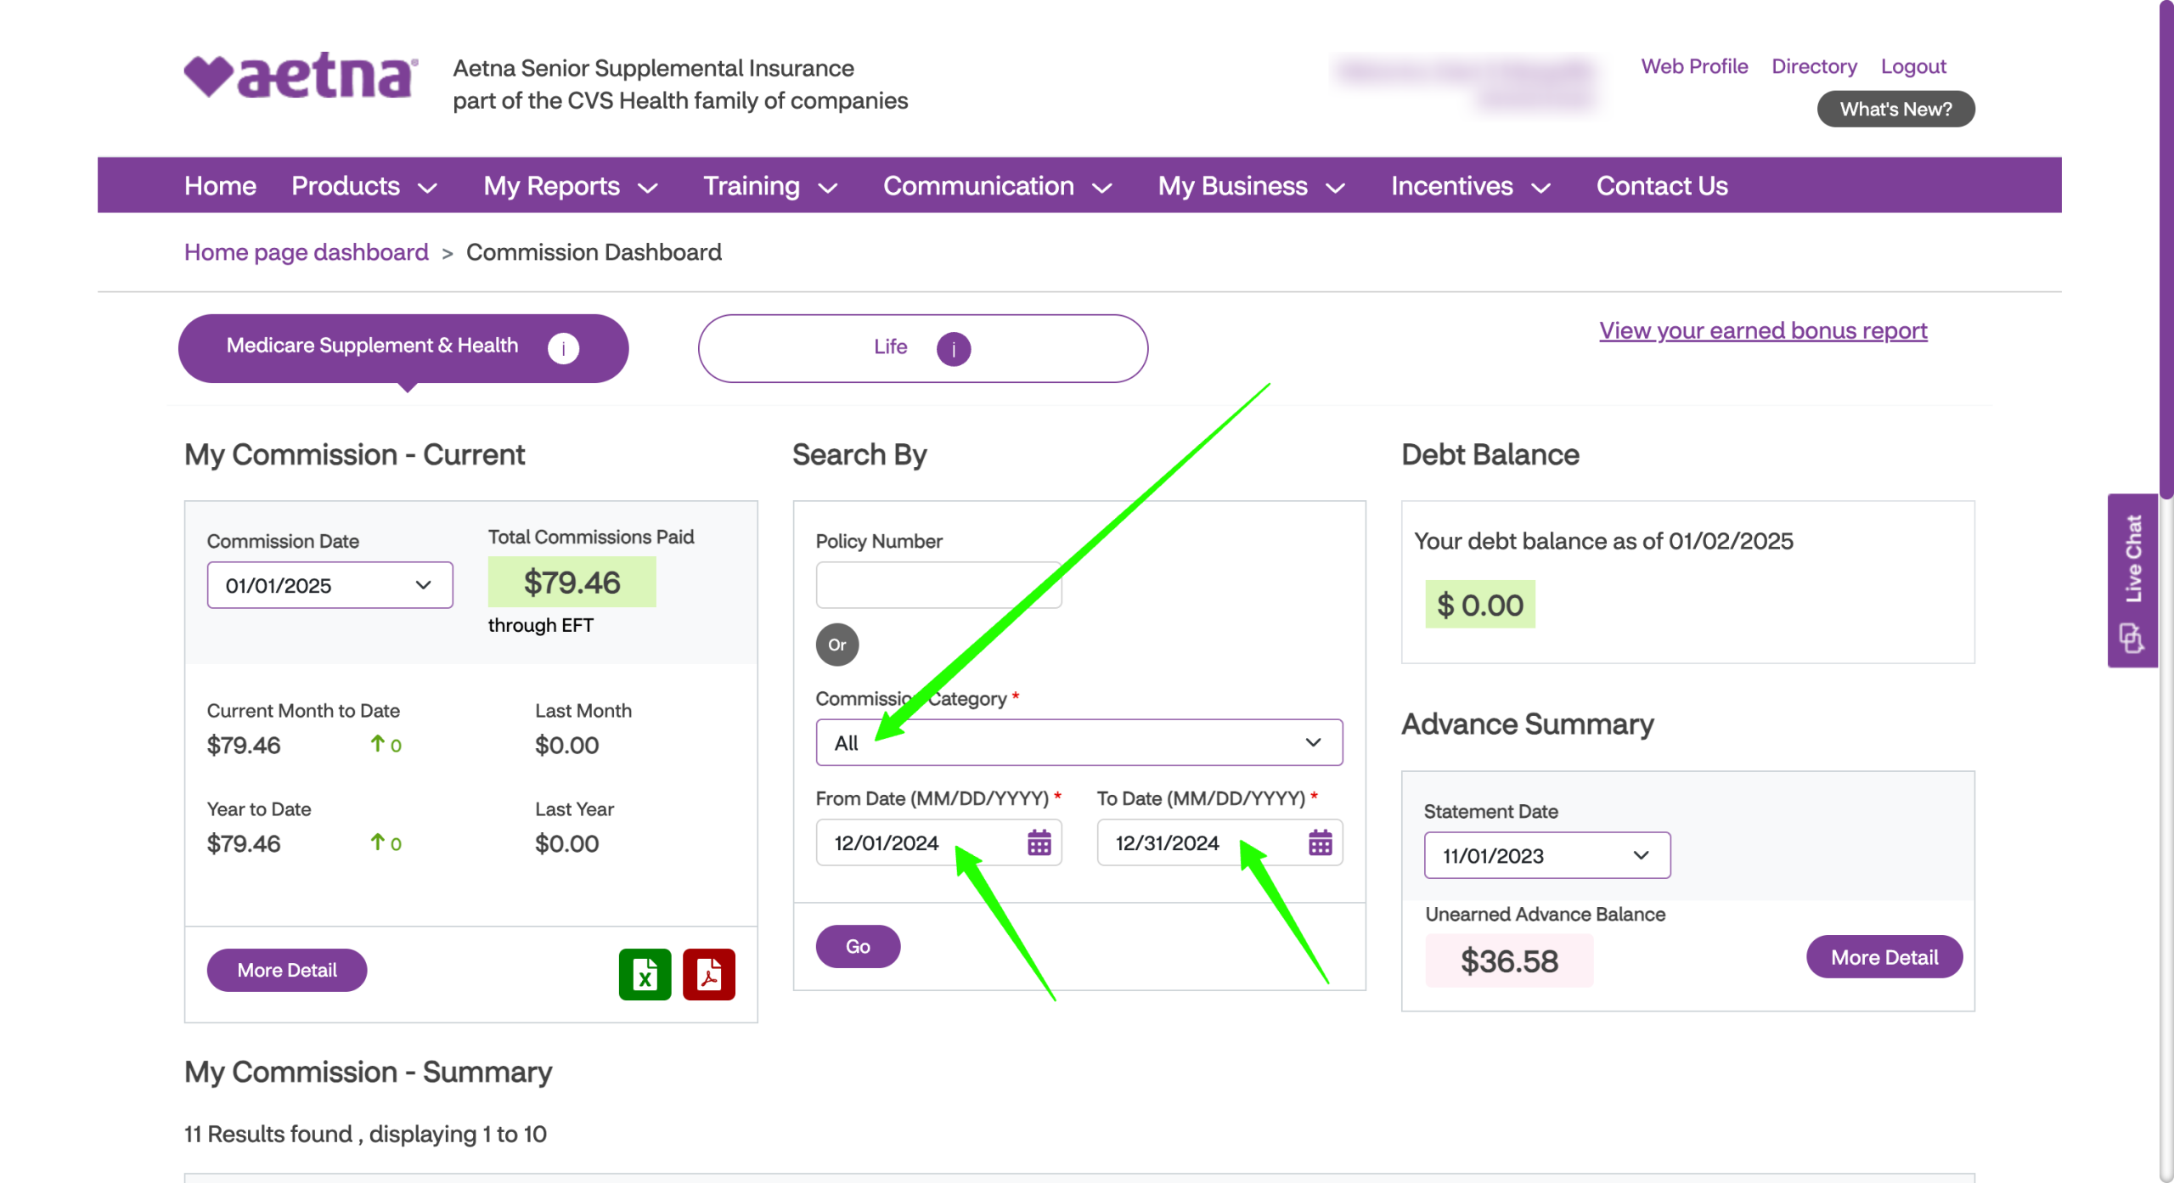Expand the Training menu
This screenshot has width=2174, height=1183.
(x=770, y=185)
